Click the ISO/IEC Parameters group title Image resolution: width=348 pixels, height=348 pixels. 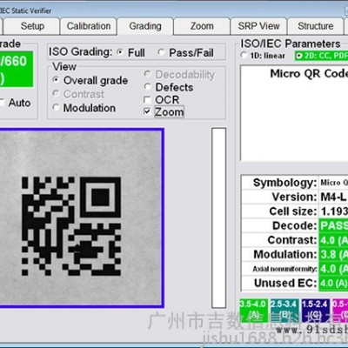[291, 43]
